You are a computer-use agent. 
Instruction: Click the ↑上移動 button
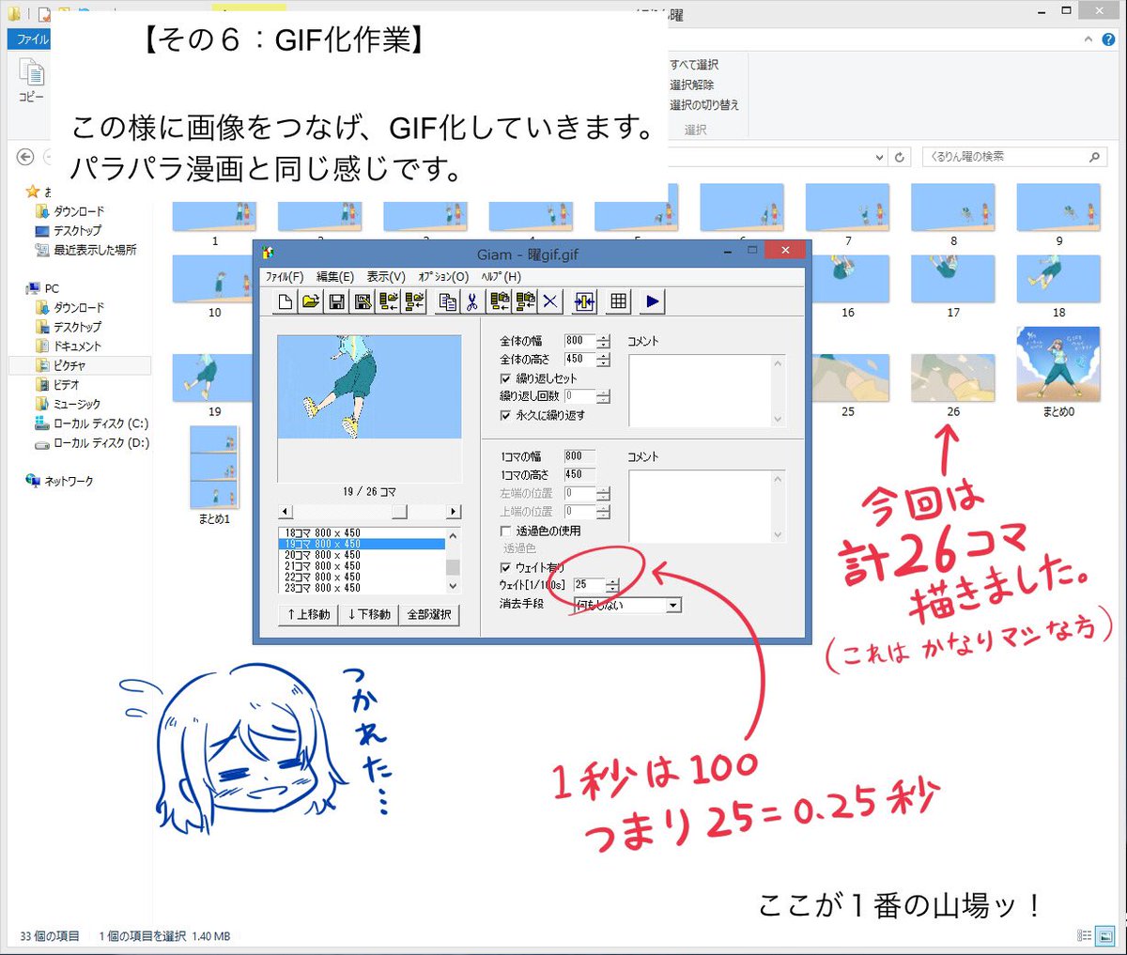tap(310, 614)
